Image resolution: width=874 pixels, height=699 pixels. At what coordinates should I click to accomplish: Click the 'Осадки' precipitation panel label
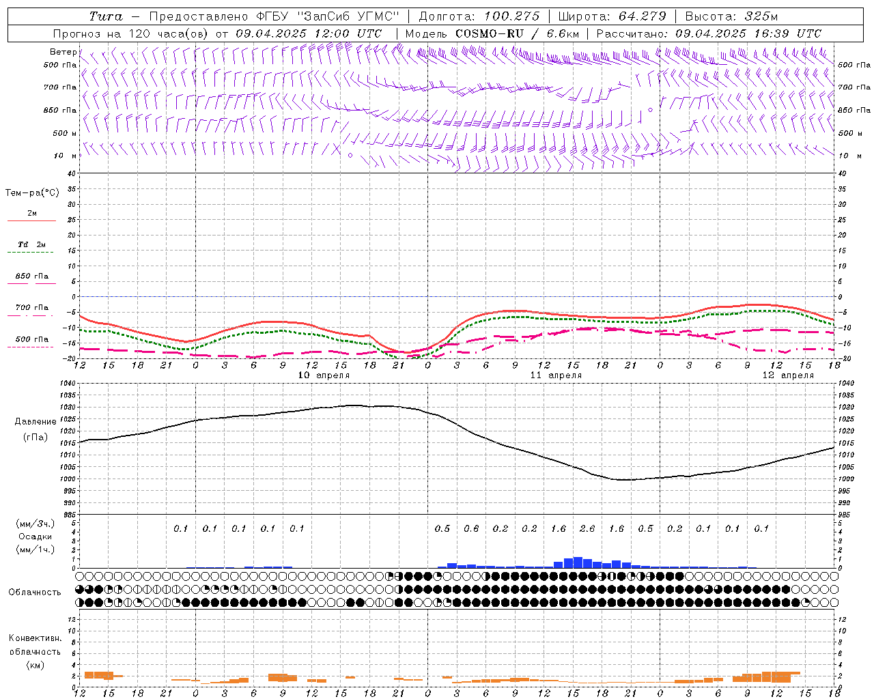[36, 537]
